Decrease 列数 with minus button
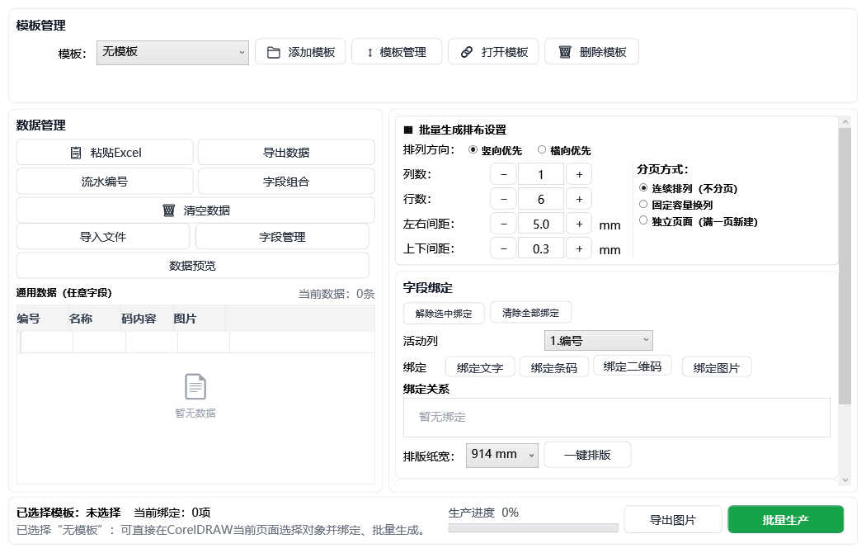 [504, 175]
